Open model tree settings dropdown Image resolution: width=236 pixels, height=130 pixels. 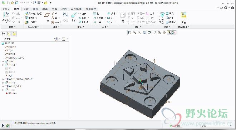click(x=57, y=39)
